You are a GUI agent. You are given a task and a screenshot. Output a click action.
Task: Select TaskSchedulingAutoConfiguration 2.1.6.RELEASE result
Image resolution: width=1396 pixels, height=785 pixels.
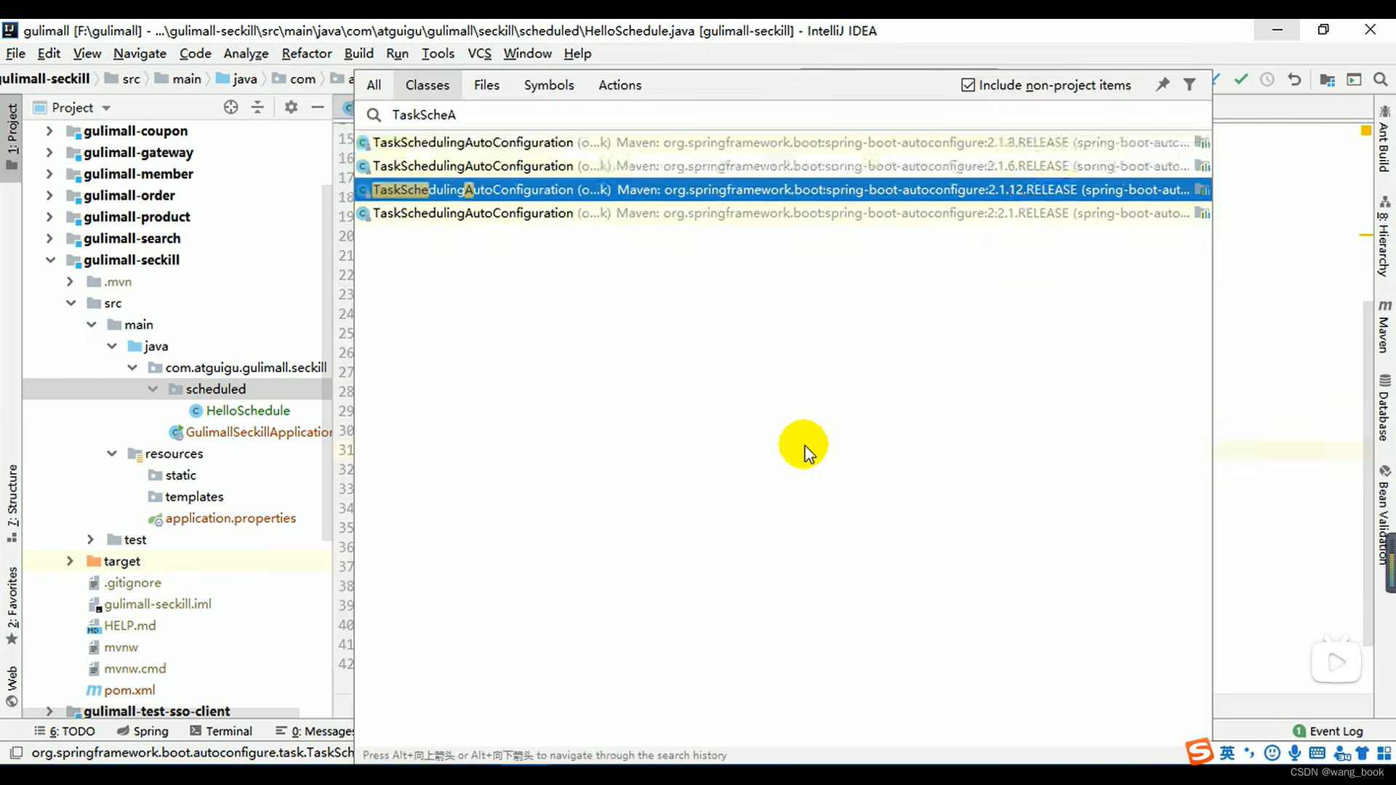pos(783,166)
